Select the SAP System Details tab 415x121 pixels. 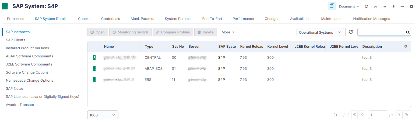click(51, 19)
